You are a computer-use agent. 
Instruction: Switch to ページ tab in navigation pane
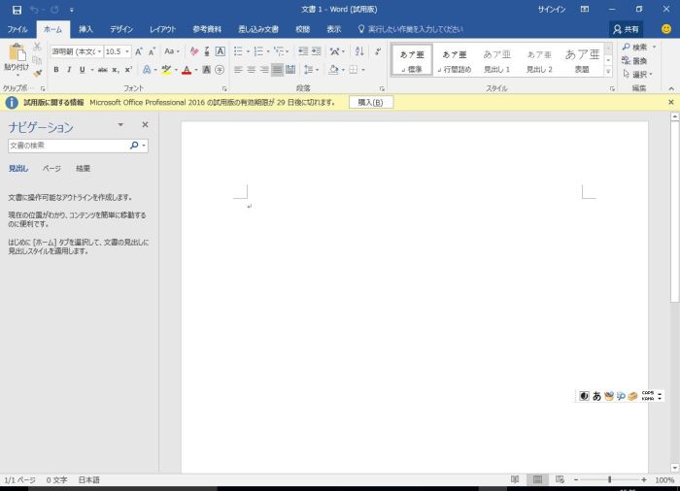[51, 169]
